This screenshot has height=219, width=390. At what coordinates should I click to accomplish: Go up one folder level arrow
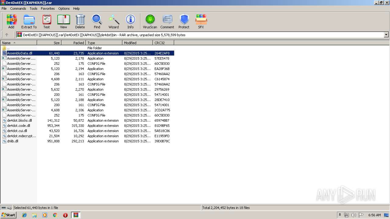click(x=7, y=35)
